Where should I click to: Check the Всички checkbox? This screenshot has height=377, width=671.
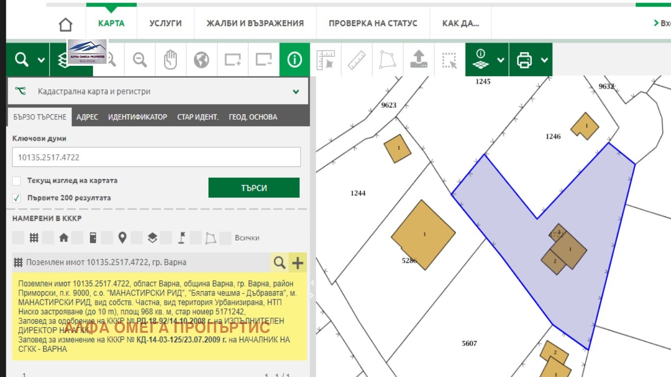point(225,238)
